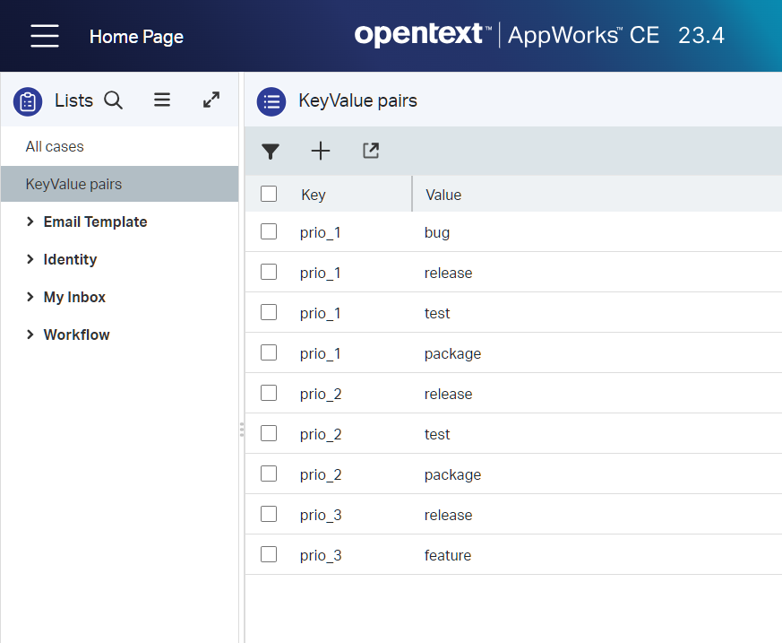Viewport: 782px width, 643px height.
Task: Open the Lists panel options menu icon
Action: [x=162, y=100]
